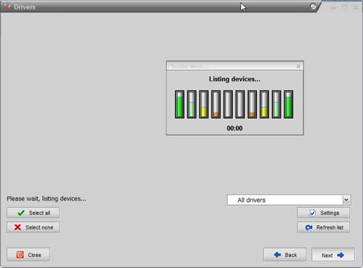Proceed with the Next button
The width and height of the screenshot is (363, 268).
(333, 255)
